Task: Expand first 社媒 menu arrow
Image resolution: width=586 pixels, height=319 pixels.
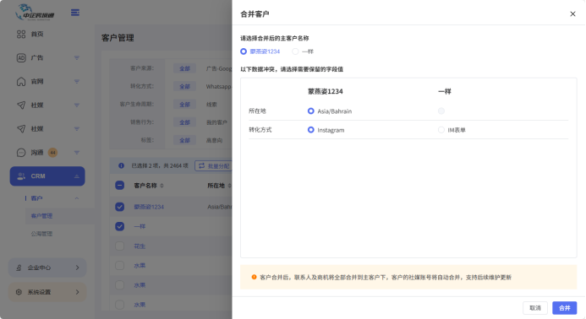Action: point(77,105)
